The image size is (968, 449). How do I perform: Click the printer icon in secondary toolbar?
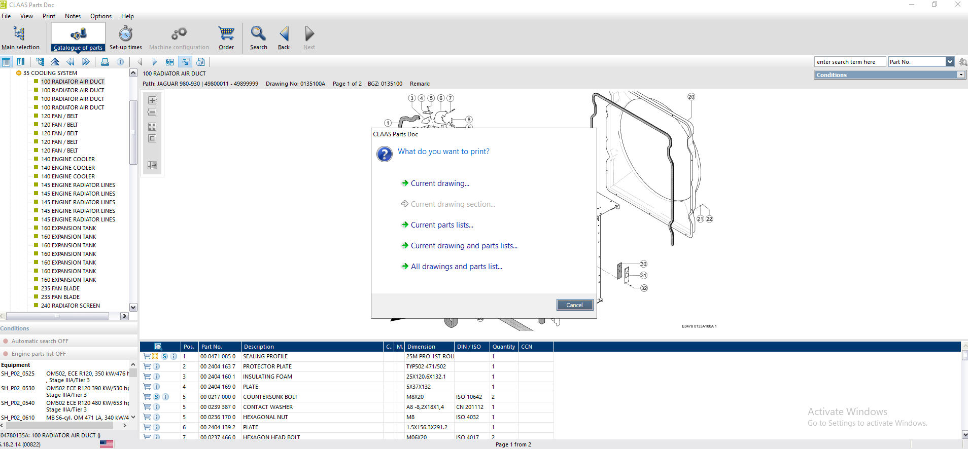point(105,62)
